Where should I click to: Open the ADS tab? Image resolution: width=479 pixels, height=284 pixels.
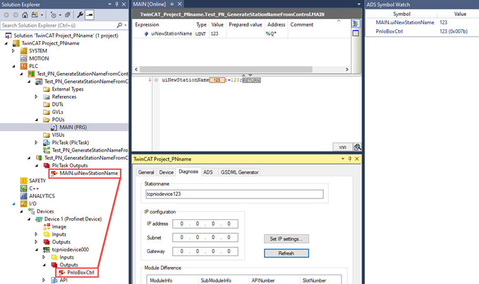[208, 172]
